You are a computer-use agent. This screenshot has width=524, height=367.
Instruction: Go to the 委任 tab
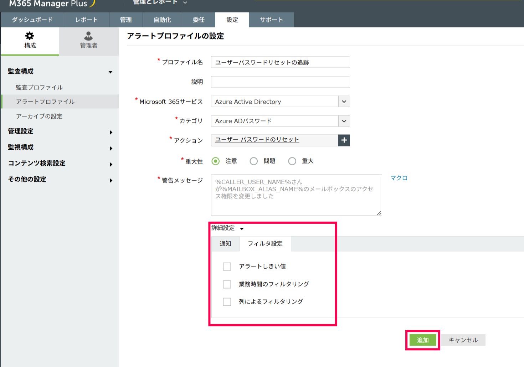coord(199,20)
